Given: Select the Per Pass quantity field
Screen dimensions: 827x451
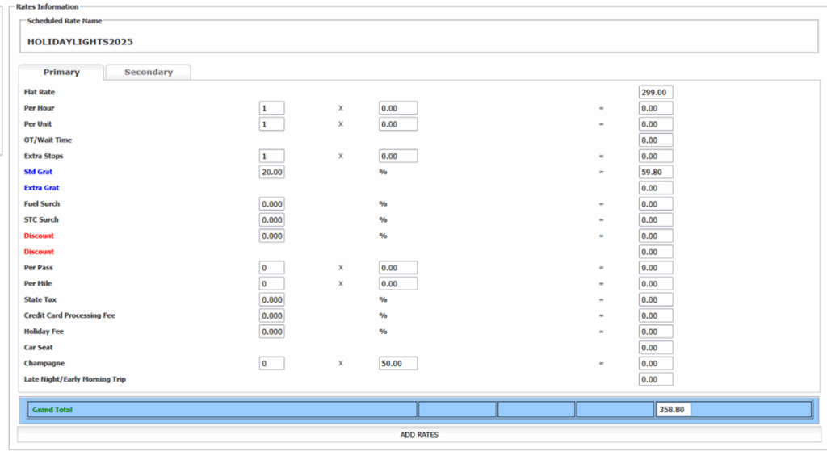Looking at the screenshot, I should coord(271,268).
